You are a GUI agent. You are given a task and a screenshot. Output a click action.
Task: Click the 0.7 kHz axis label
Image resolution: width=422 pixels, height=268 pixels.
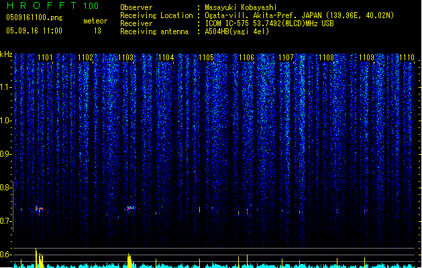(6, 221)
